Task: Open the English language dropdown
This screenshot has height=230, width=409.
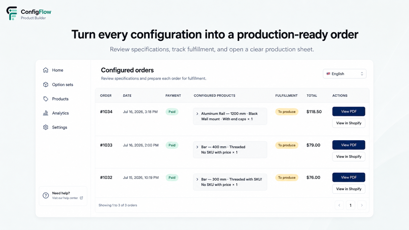Action: (345, 74)
